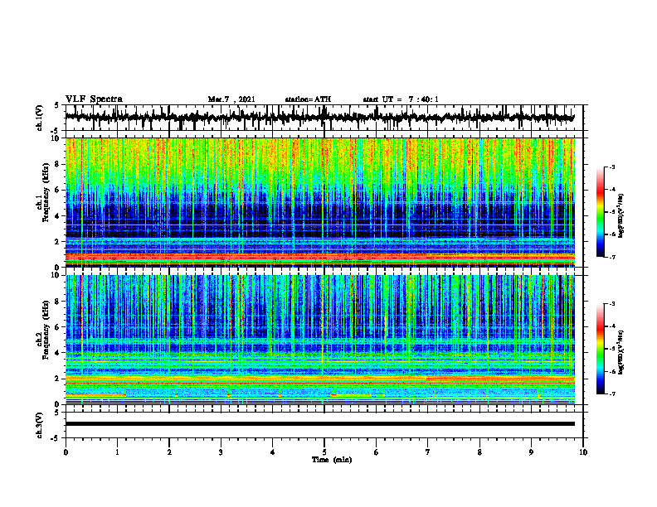
Task: Click the "9" minute tick label on the time axis
Action: tap(531, 452)
